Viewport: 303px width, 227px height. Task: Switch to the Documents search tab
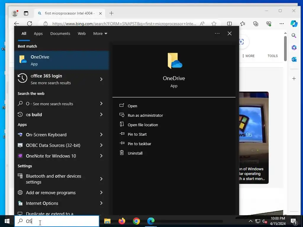point(60,34)
